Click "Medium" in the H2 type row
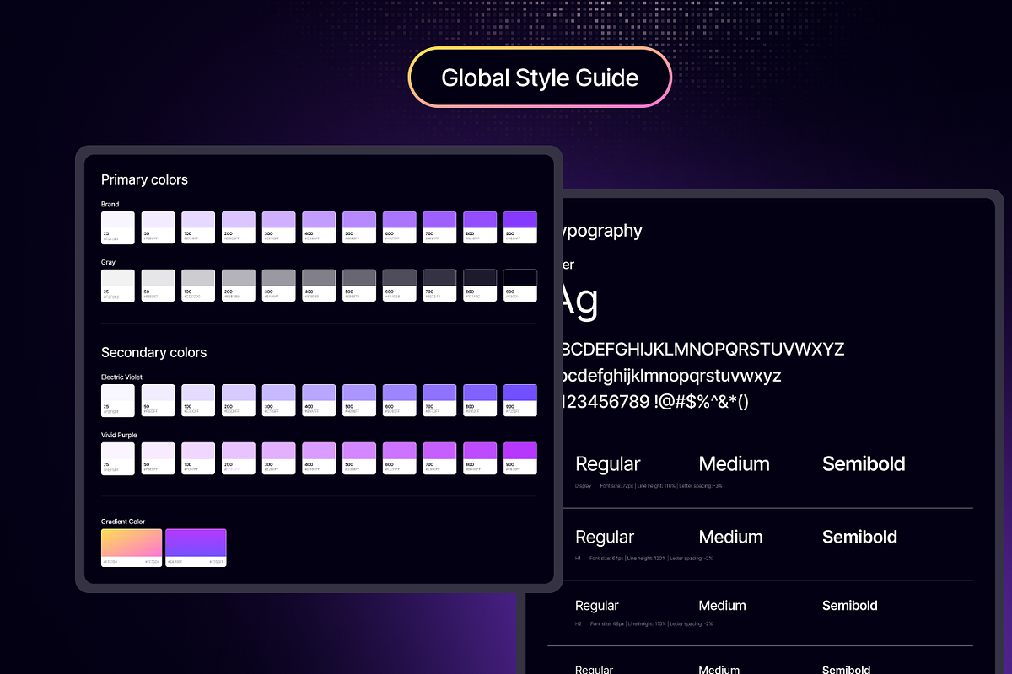Viewport: 1012px width, 674px height. pyautogui.click(x=723, y=606)
